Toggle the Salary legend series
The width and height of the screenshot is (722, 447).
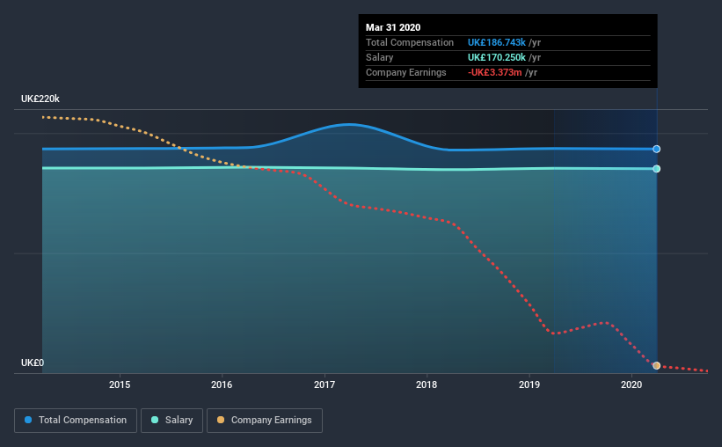coord(171,421)
